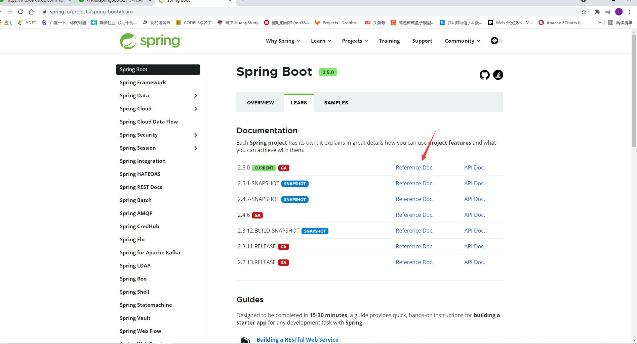Select Spring Framework in sidebar
637x344 pixels.
(143, 83)
